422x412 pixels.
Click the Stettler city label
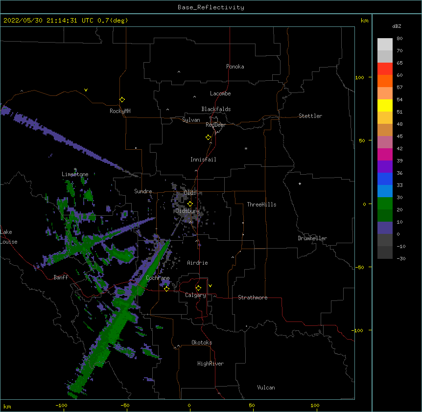point(310,116)
